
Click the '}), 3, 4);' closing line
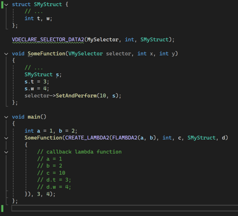40,194
